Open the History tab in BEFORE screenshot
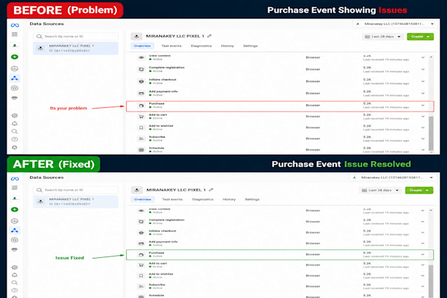The width and height of the screenshot is (447, 298). (x=227, y=45)
